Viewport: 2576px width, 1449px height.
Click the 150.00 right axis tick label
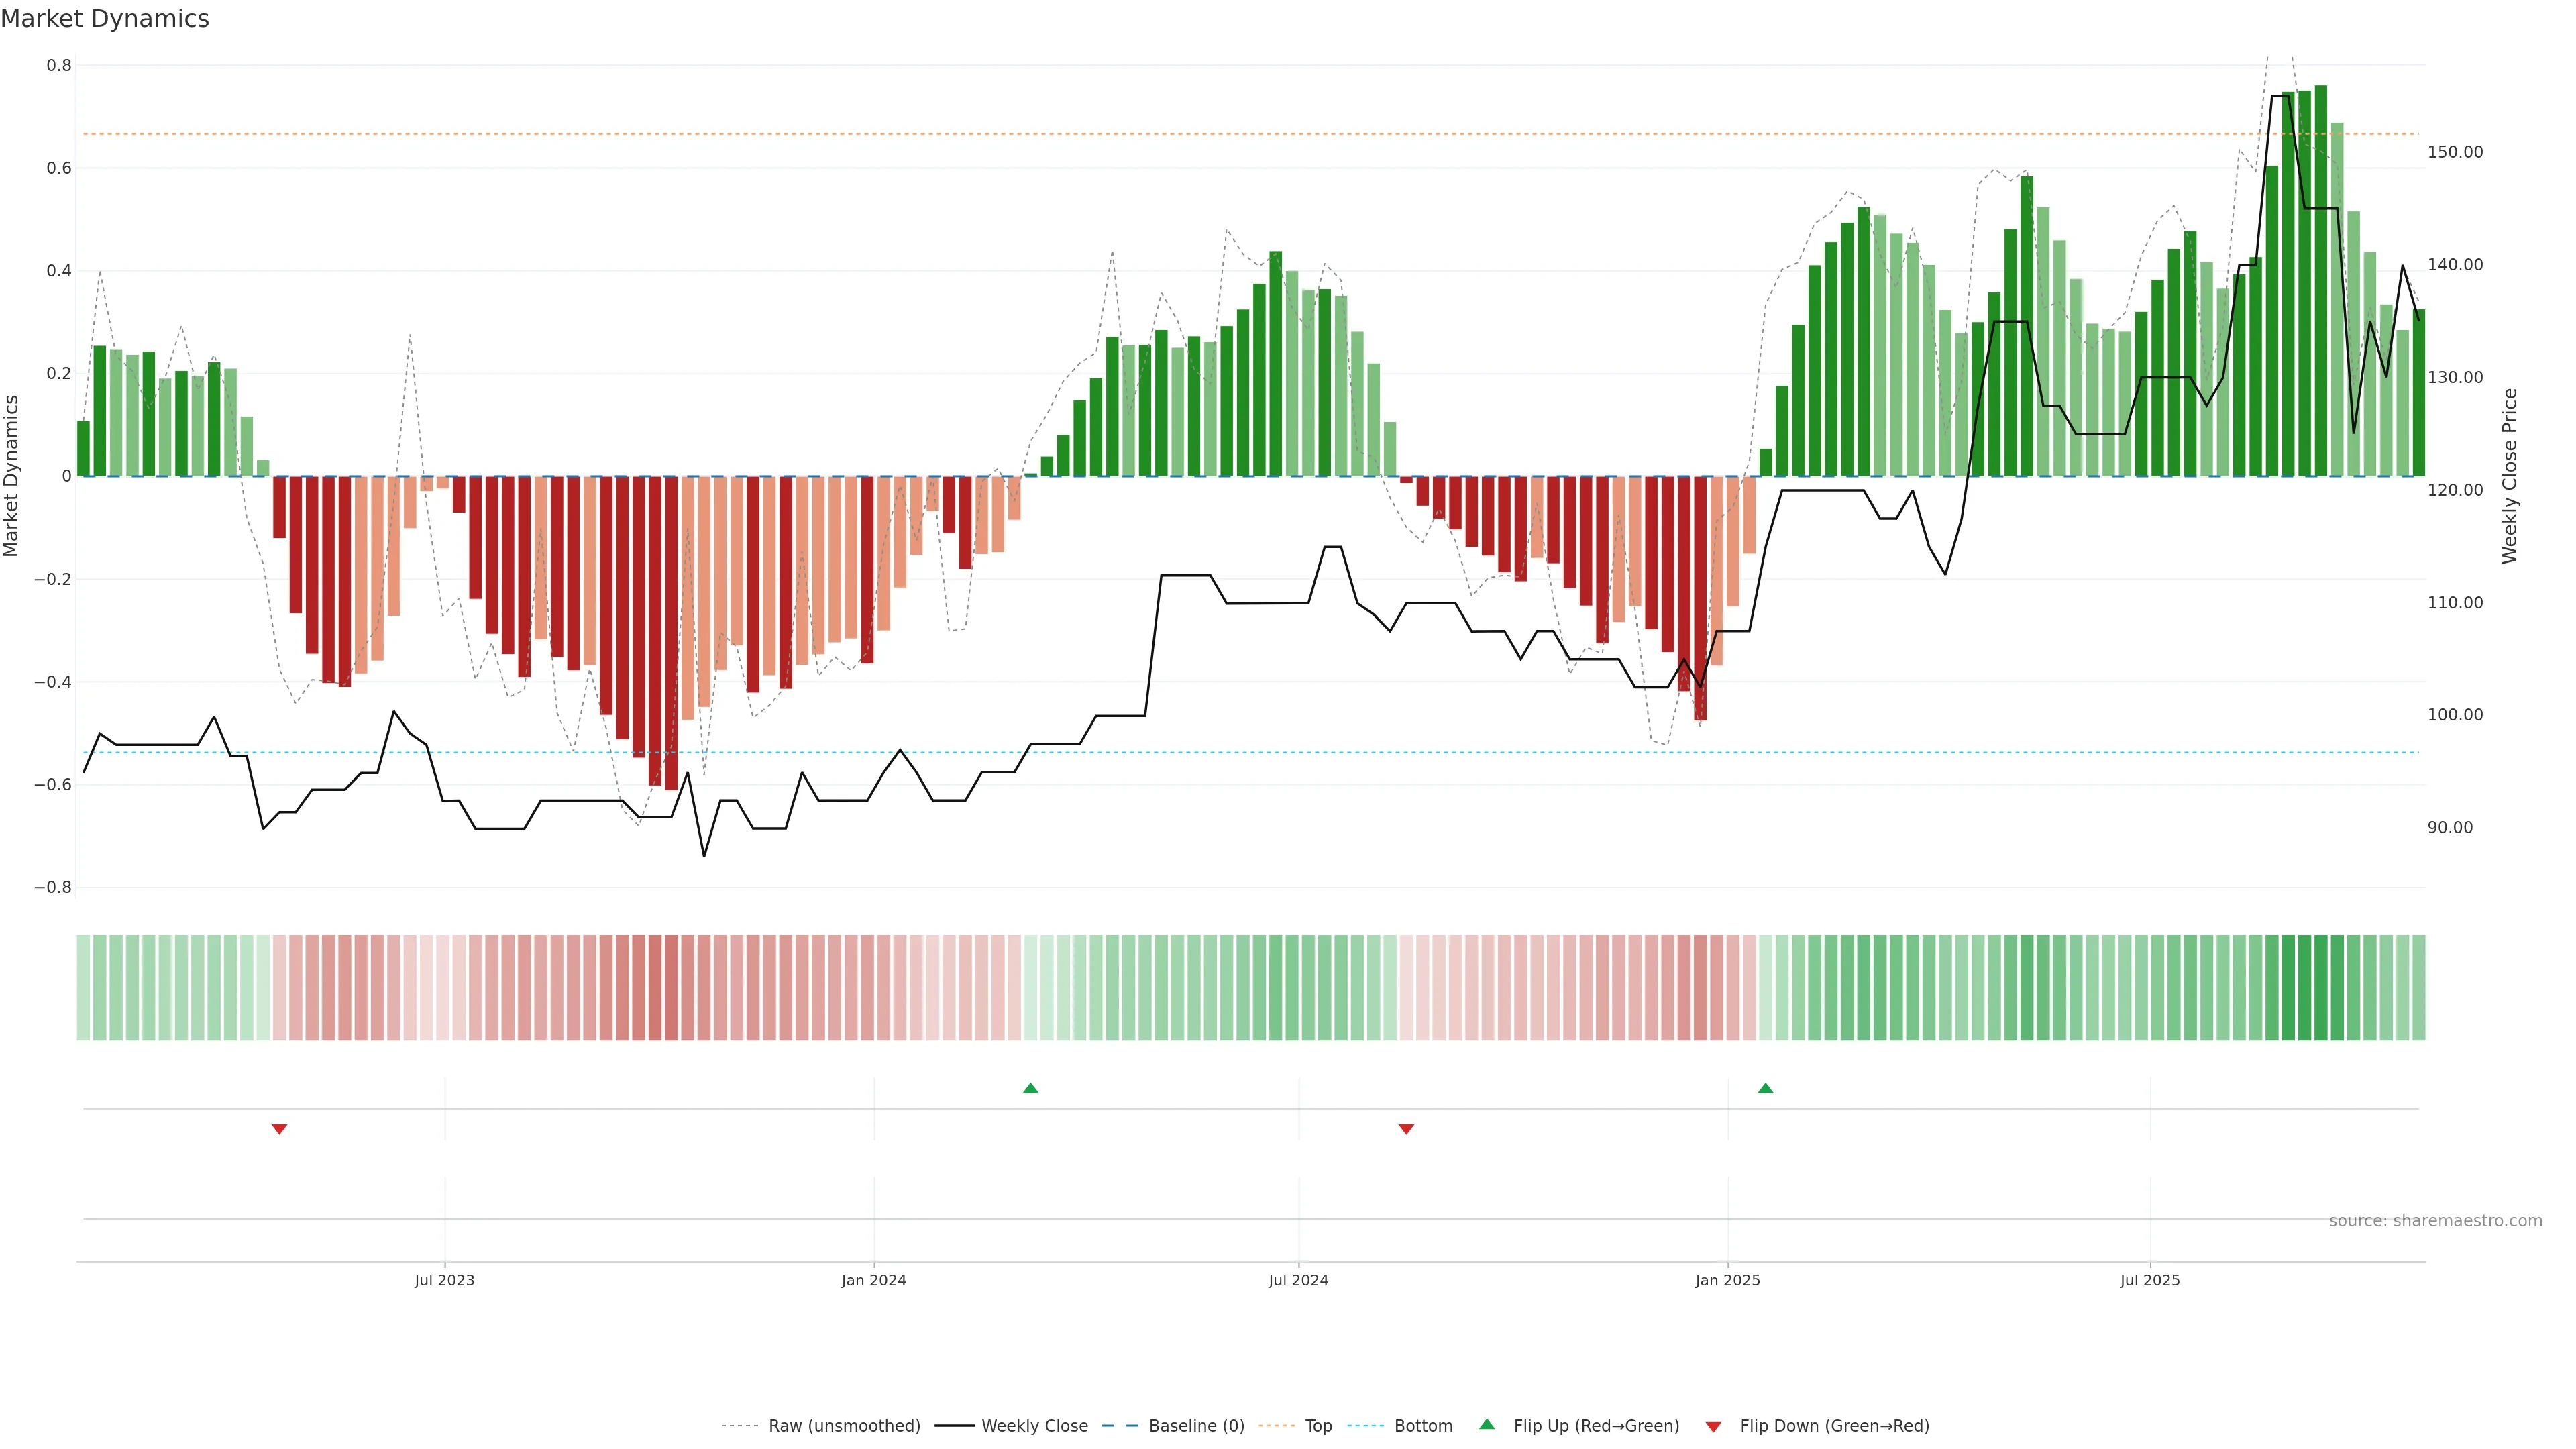coord(2455,152)
